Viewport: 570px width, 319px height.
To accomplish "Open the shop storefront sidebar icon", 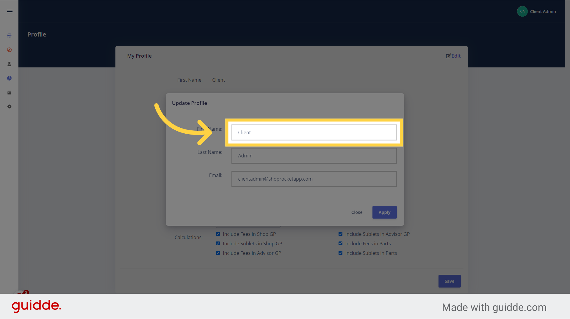I will tap(10, 36).
